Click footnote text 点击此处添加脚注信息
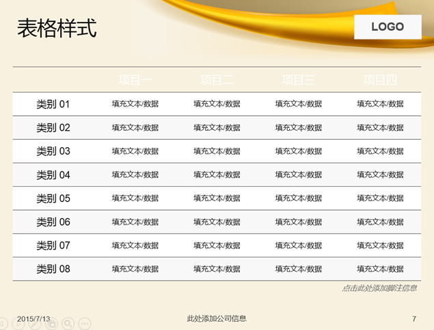This screenshot has width=434, height=330. click(x=379, y=288)
